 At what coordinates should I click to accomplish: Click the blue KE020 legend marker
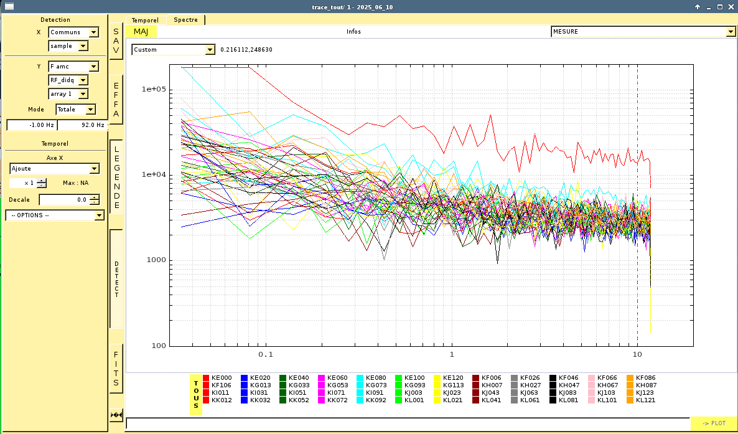pyautogui.click(x=245, y=378)
